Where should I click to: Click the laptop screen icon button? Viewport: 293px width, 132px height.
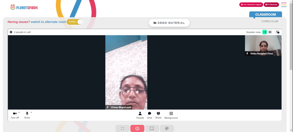(152, 128)
